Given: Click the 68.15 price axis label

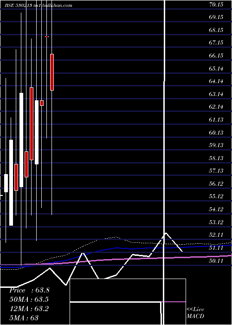Looking at the screenshot, I should point(216,30).
